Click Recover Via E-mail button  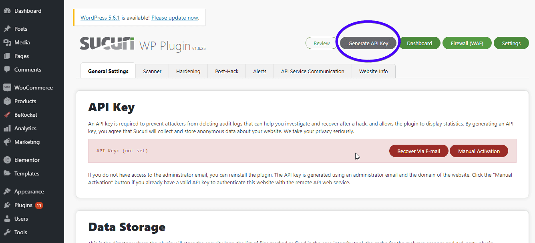[x=418, y=151]
